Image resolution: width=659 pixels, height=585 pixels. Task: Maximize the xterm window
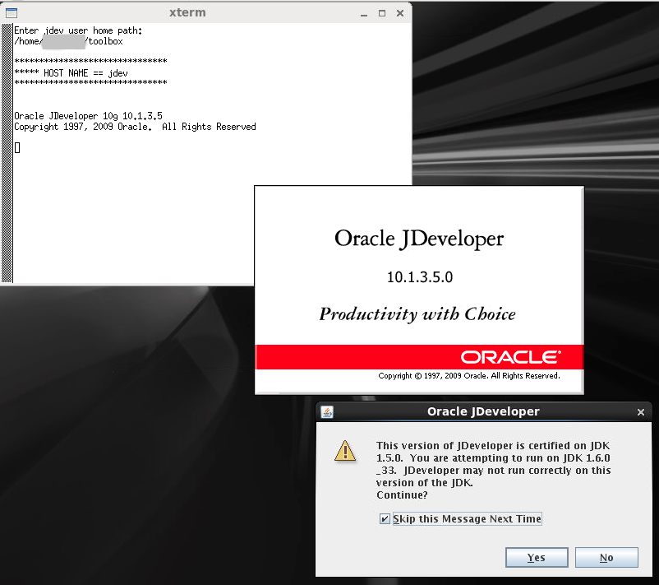381,13
